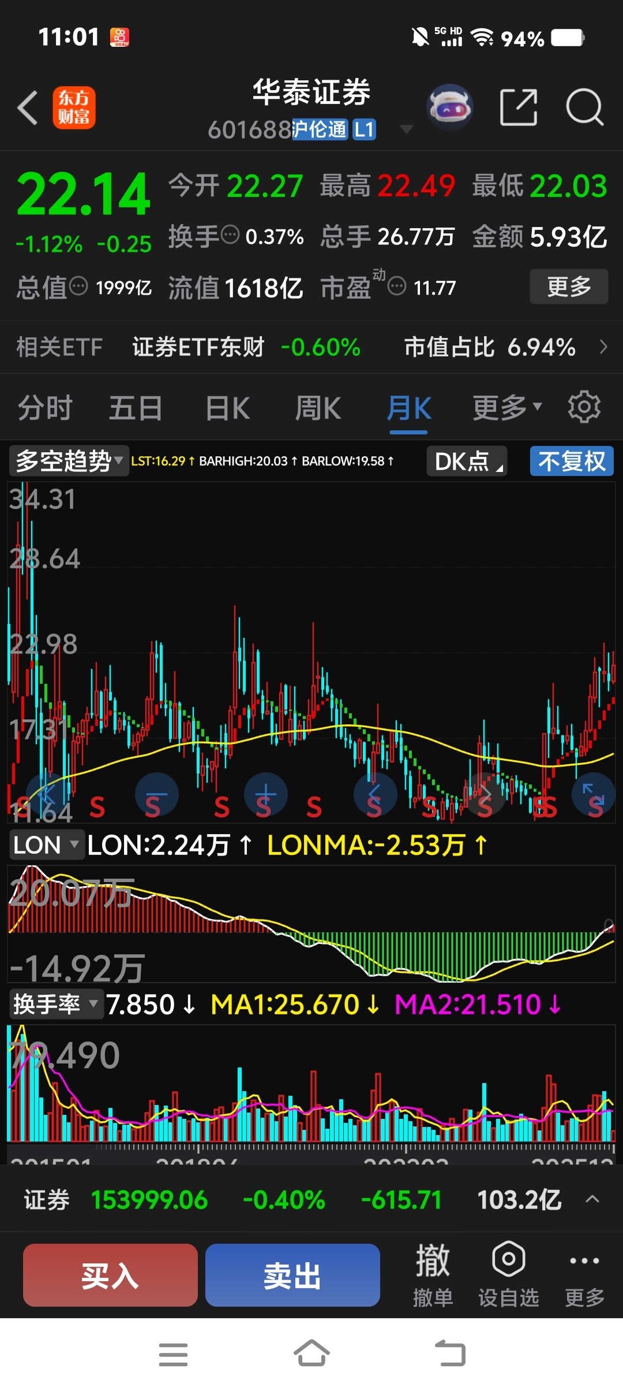Tap 证券 index value 153999.06
This screenshot has width=623, height=1391.
[149, 1200]
